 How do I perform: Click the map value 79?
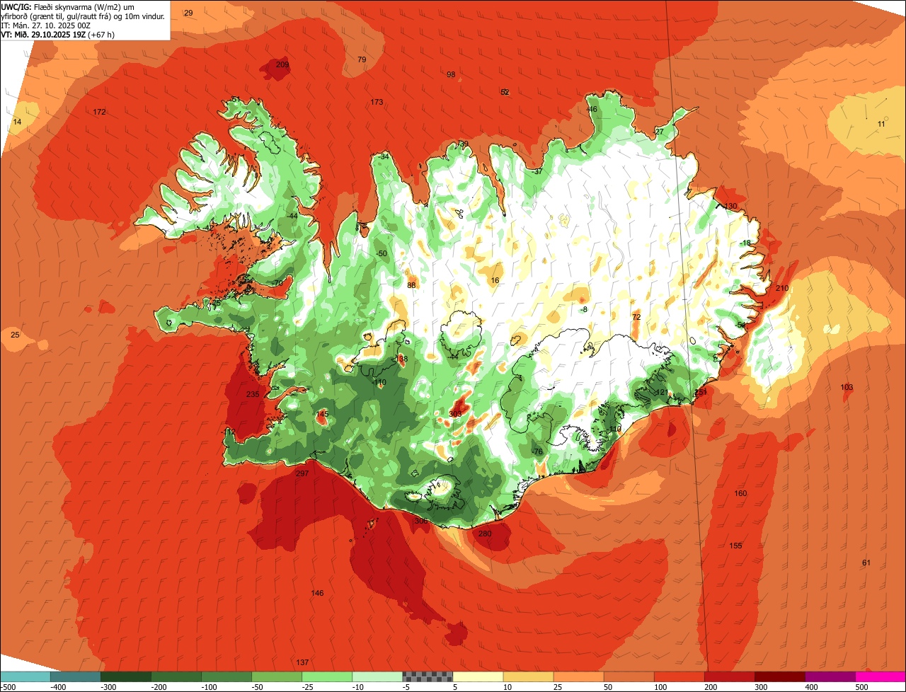coord(362,59)
